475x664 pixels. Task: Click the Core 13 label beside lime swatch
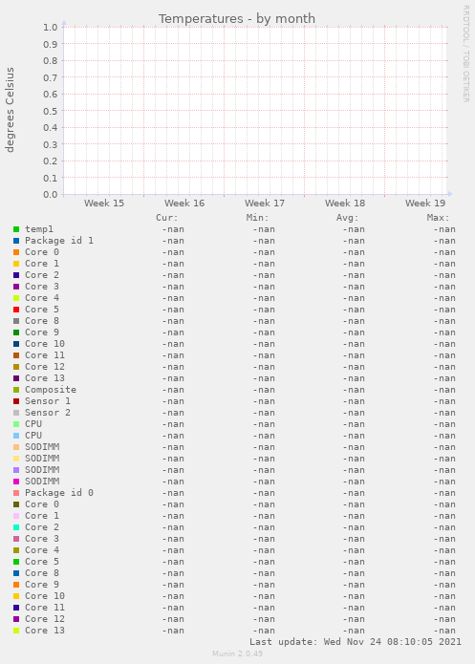(x=45, y=631)
